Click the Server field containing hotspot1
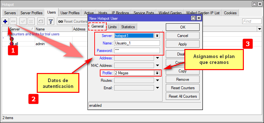Screen dimensions: 264x123 coord(134,35)
